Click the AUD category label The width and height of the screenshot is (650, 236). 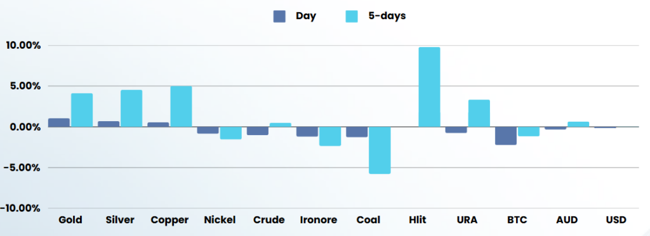tap(567, 220)
